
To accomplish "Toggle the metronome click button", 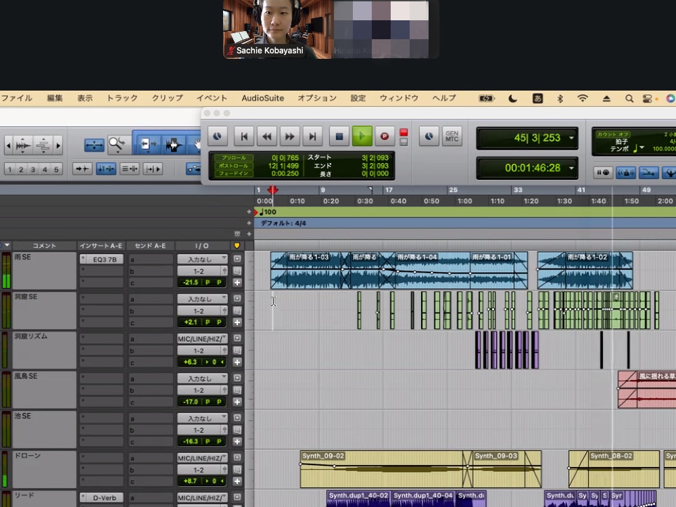I will [x=625, y=172].
